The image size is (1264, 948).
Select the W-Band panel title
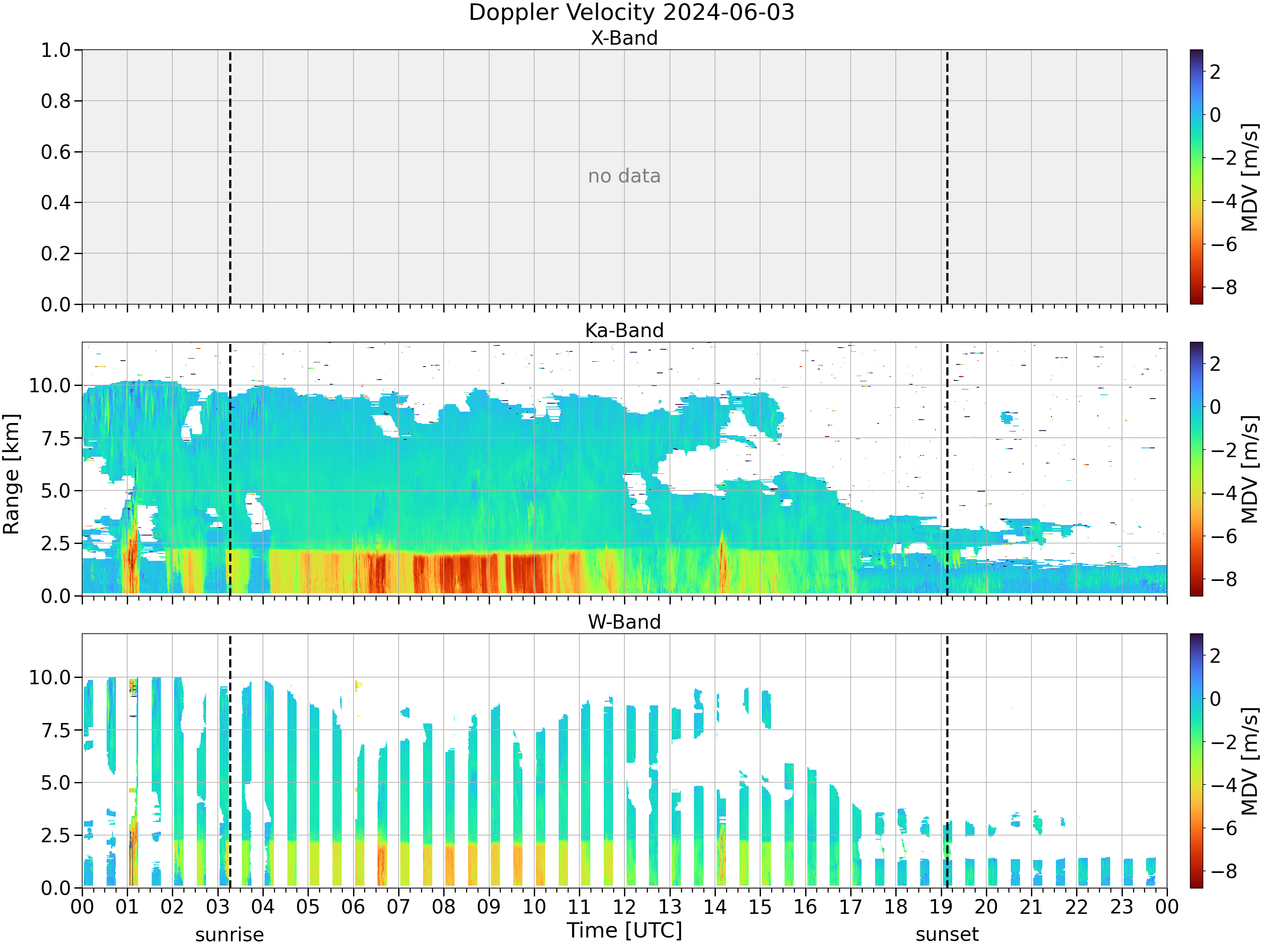624,622
